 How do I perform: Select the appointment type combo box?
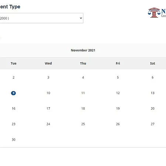pos(41,18)
